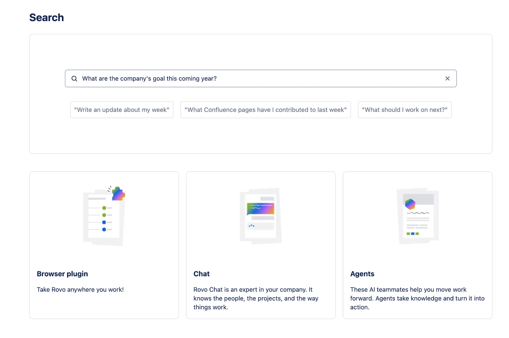Viewport: 509px width, 338px height.
Task: Click the AI teammates description text
Action: 417,299
